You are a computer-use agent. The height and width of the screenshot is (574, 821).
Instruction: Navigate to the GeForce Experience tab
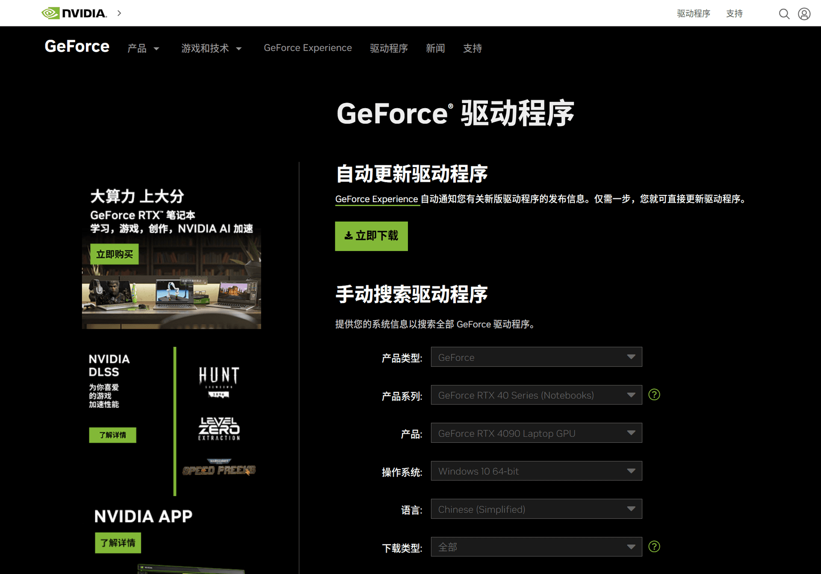(307, 48)
